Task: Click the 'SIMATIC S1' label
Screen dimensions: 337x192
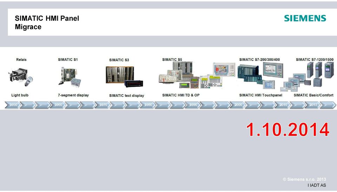Action: [x=68, y=60]
